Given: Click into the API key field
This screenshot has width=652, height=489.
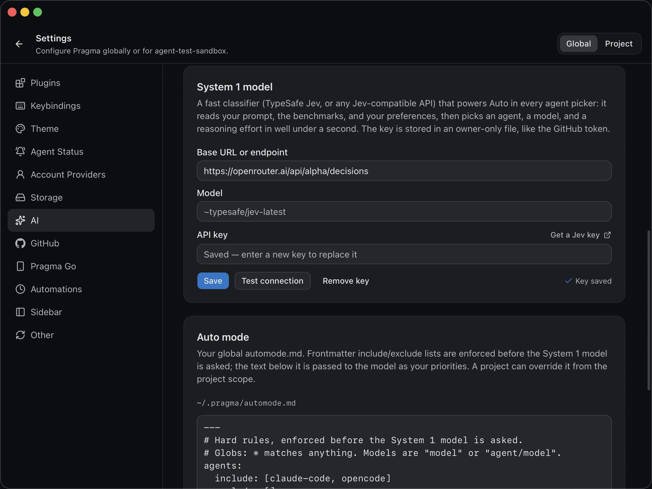Looking at the screenshot, I should 404,254.
